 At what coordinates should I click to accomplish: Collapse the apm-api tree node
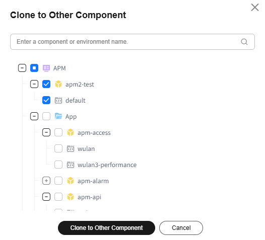click(x=46, y=197)
